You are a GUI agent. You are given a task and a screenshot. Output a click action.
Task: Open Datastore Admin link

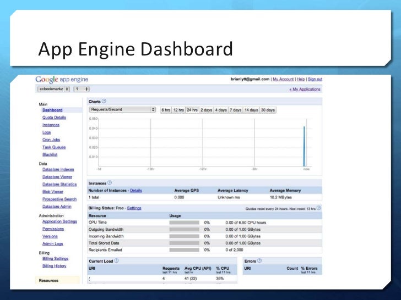pyautogui.click(x=57, y=207)
